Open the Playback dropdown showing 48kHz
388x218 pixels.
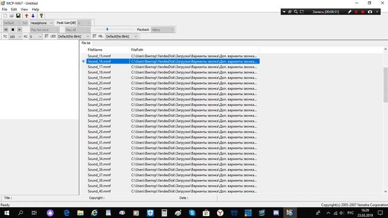pyautogui.click(x=162, y=30)
